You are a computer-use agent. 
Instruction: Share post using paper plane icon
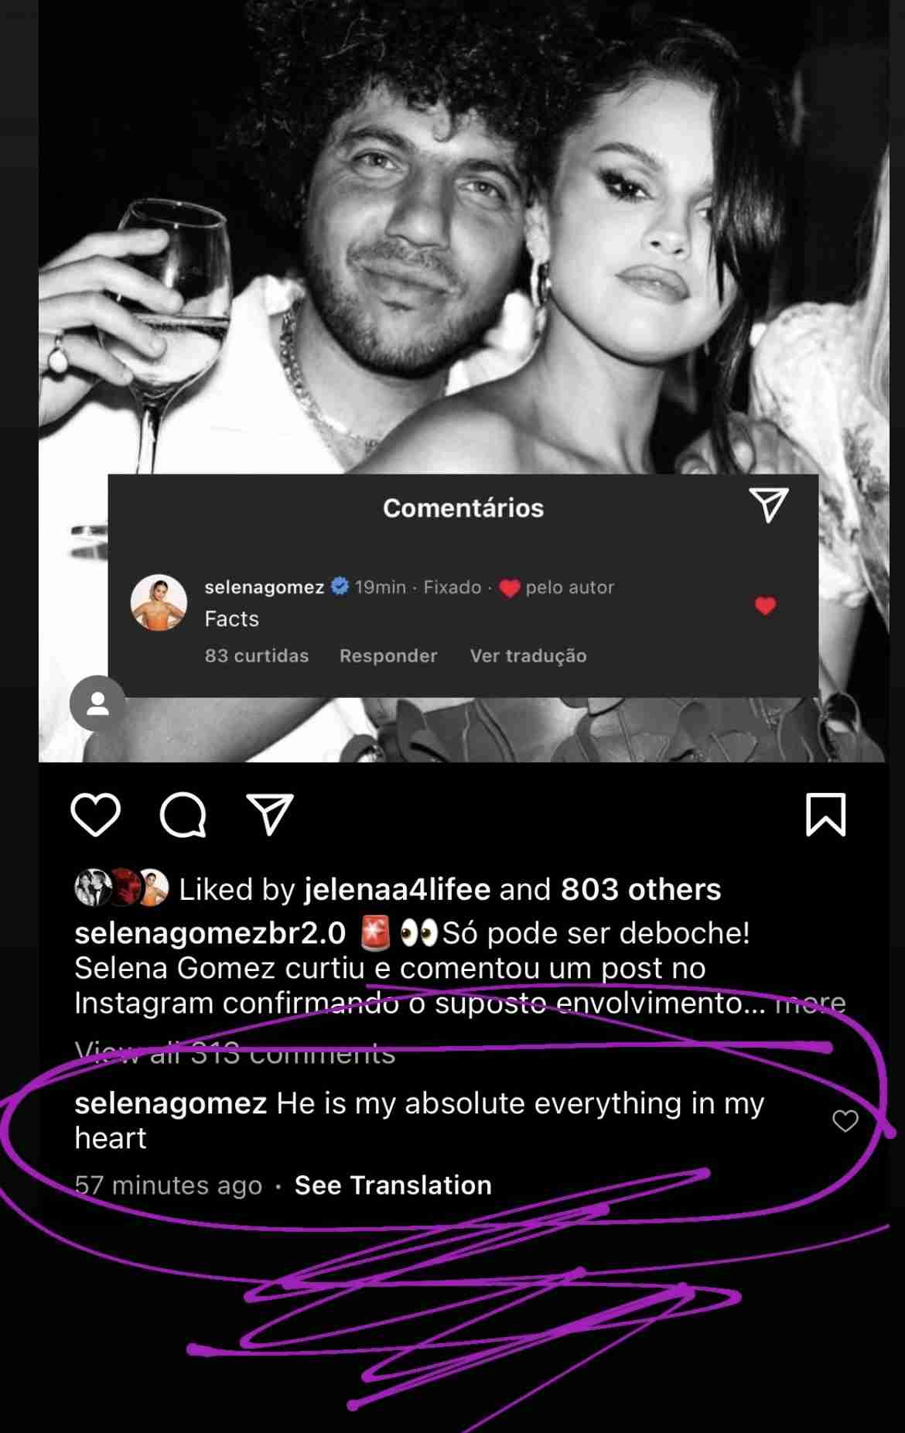pyautogui.click(x=270, y=814)
